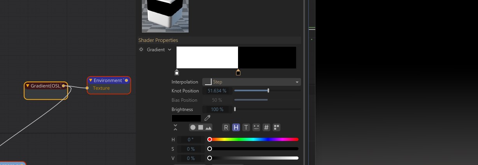Image resolution: width=478 pixels, height=165 pixels.
Task: Select the Gradient(OSL) node title
Action: pos(46,86)
